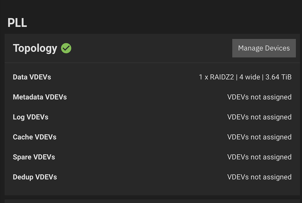Open Manage Devices for the pool

[x=264, y=48]
